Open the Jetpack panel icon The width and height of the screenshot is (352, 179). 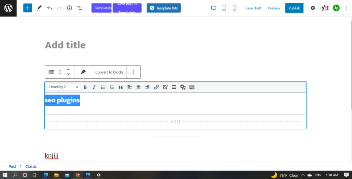(x=336, y=8)
